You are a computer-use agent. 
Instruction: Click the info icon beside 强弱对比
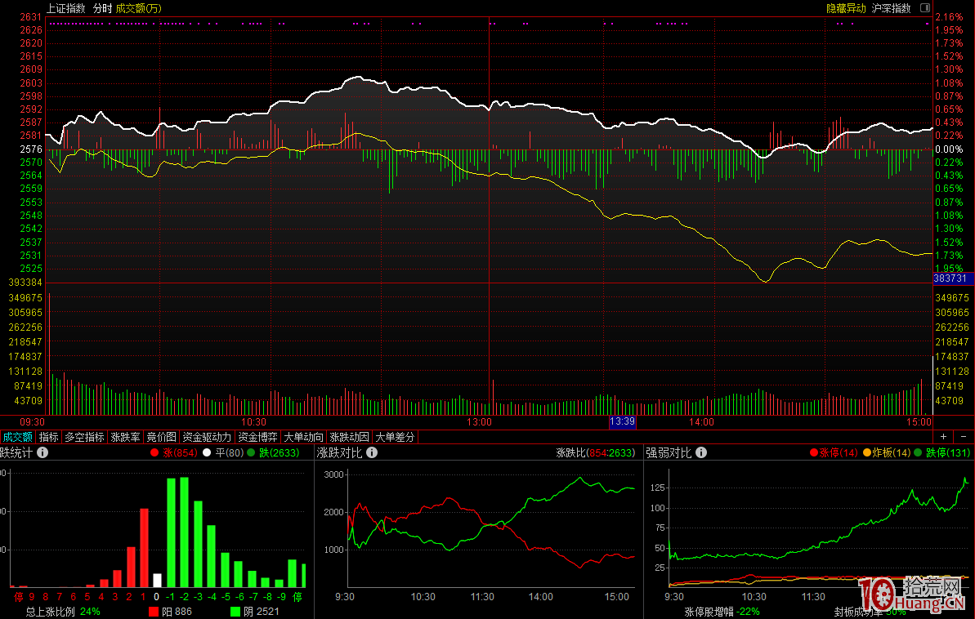click(x=702, y=452)
